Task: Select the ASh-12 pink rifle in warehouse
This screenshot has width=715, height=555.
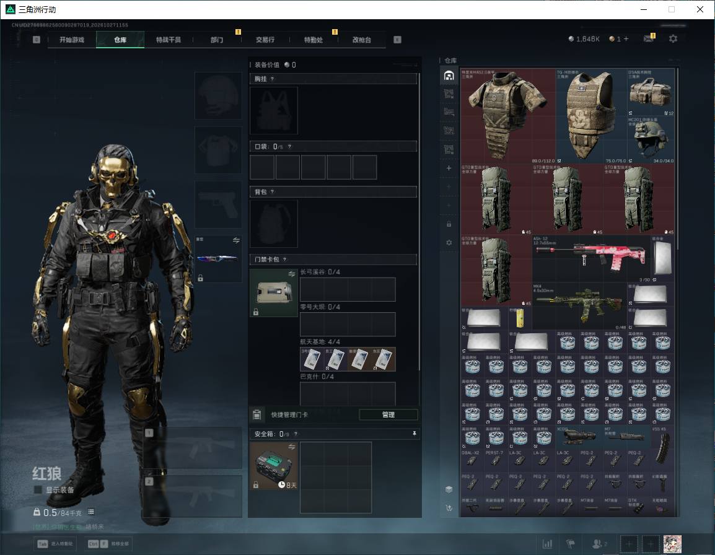Action: (591, 259)
